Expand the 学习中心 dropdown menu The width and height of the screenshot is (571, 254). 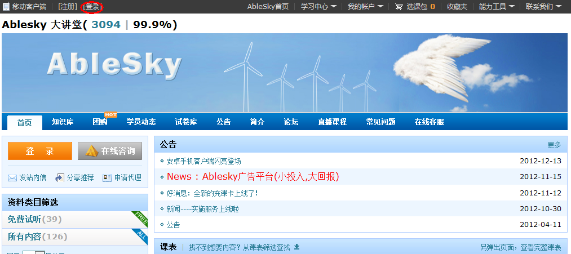pos(318,7)
